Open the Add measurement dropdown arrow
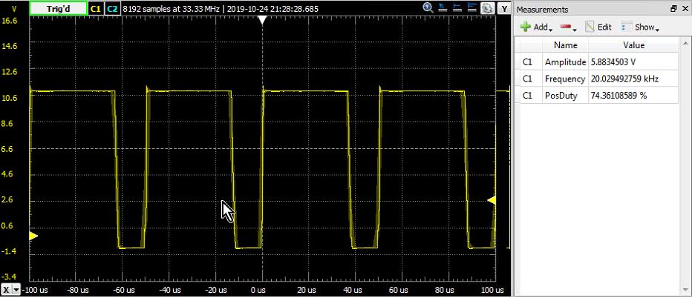This screenshot has width=692, height=298. click(x=550, y=29)
